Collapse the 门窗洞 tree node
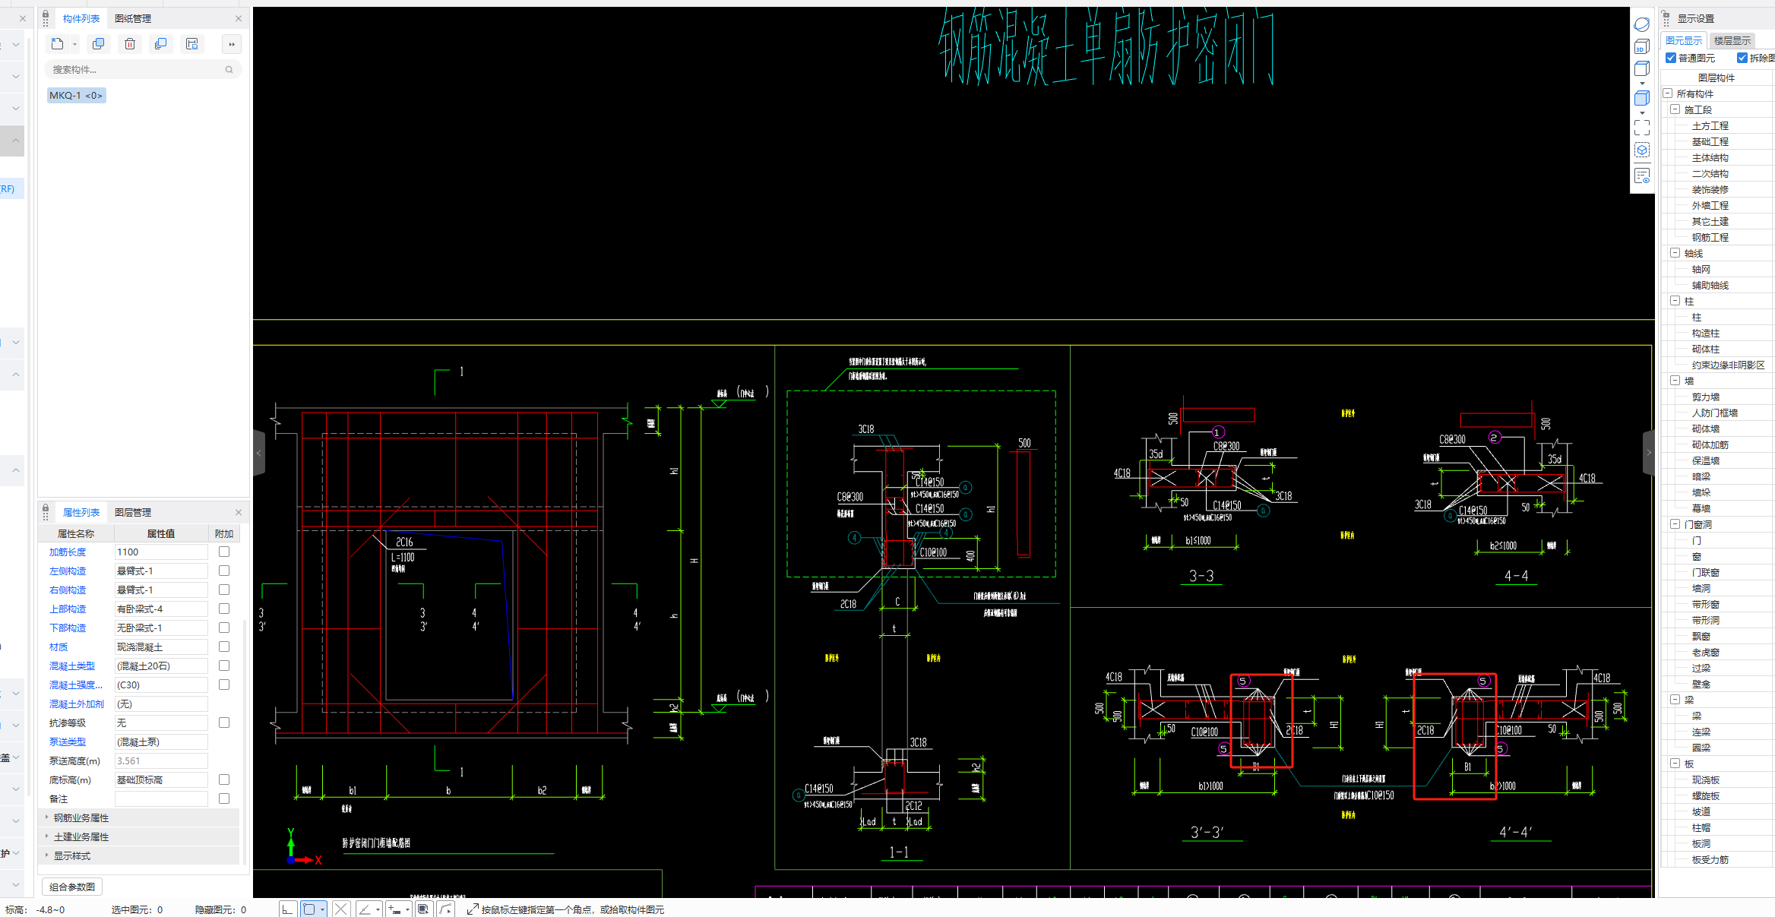Screen dimensions: 1775x917 pos(1675,524)
